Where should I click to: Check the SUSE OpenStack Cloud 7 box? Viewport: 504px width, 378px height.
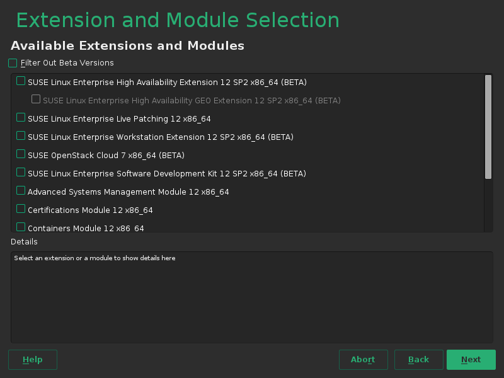(21, 154)
